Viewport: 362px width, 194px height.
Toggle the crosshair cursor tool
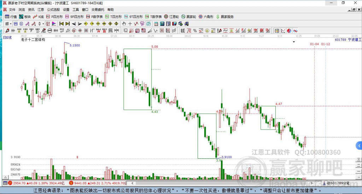coord(130,24)
